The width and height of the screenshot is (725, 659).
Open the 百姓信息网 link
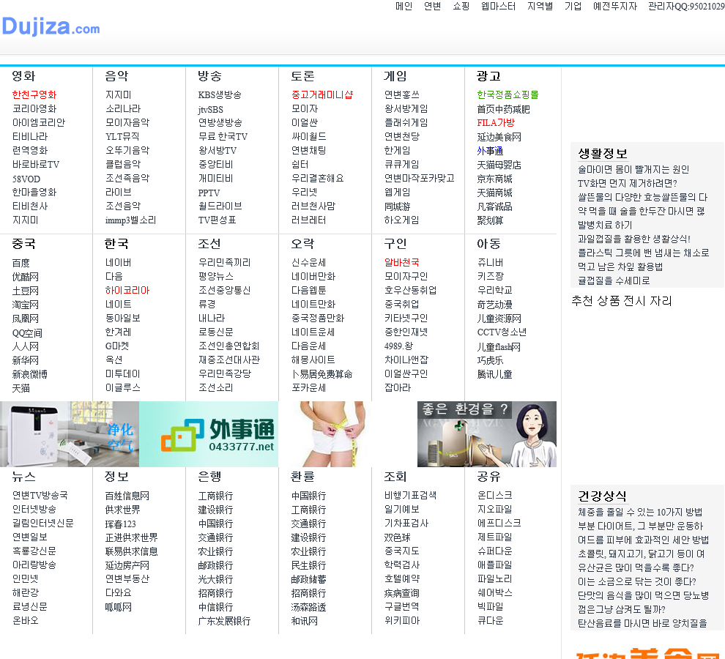point(127,496)
